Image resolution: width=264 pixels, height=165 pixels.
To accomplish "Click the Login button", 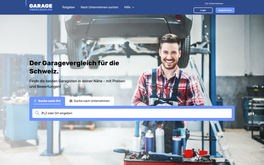I will coord(203,10).
